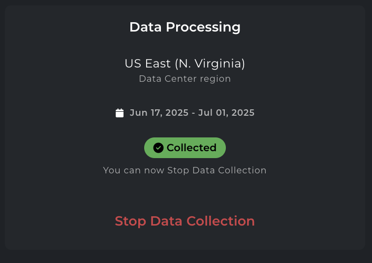The height and width of the screenshot is (263, 372).
Task: Click the Data Center region label
Action: 185,79
